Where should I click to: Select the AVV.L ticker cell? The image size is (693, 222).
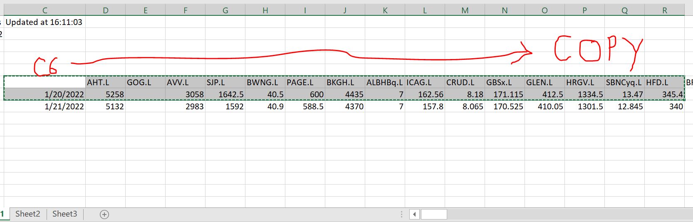[185, 82]
